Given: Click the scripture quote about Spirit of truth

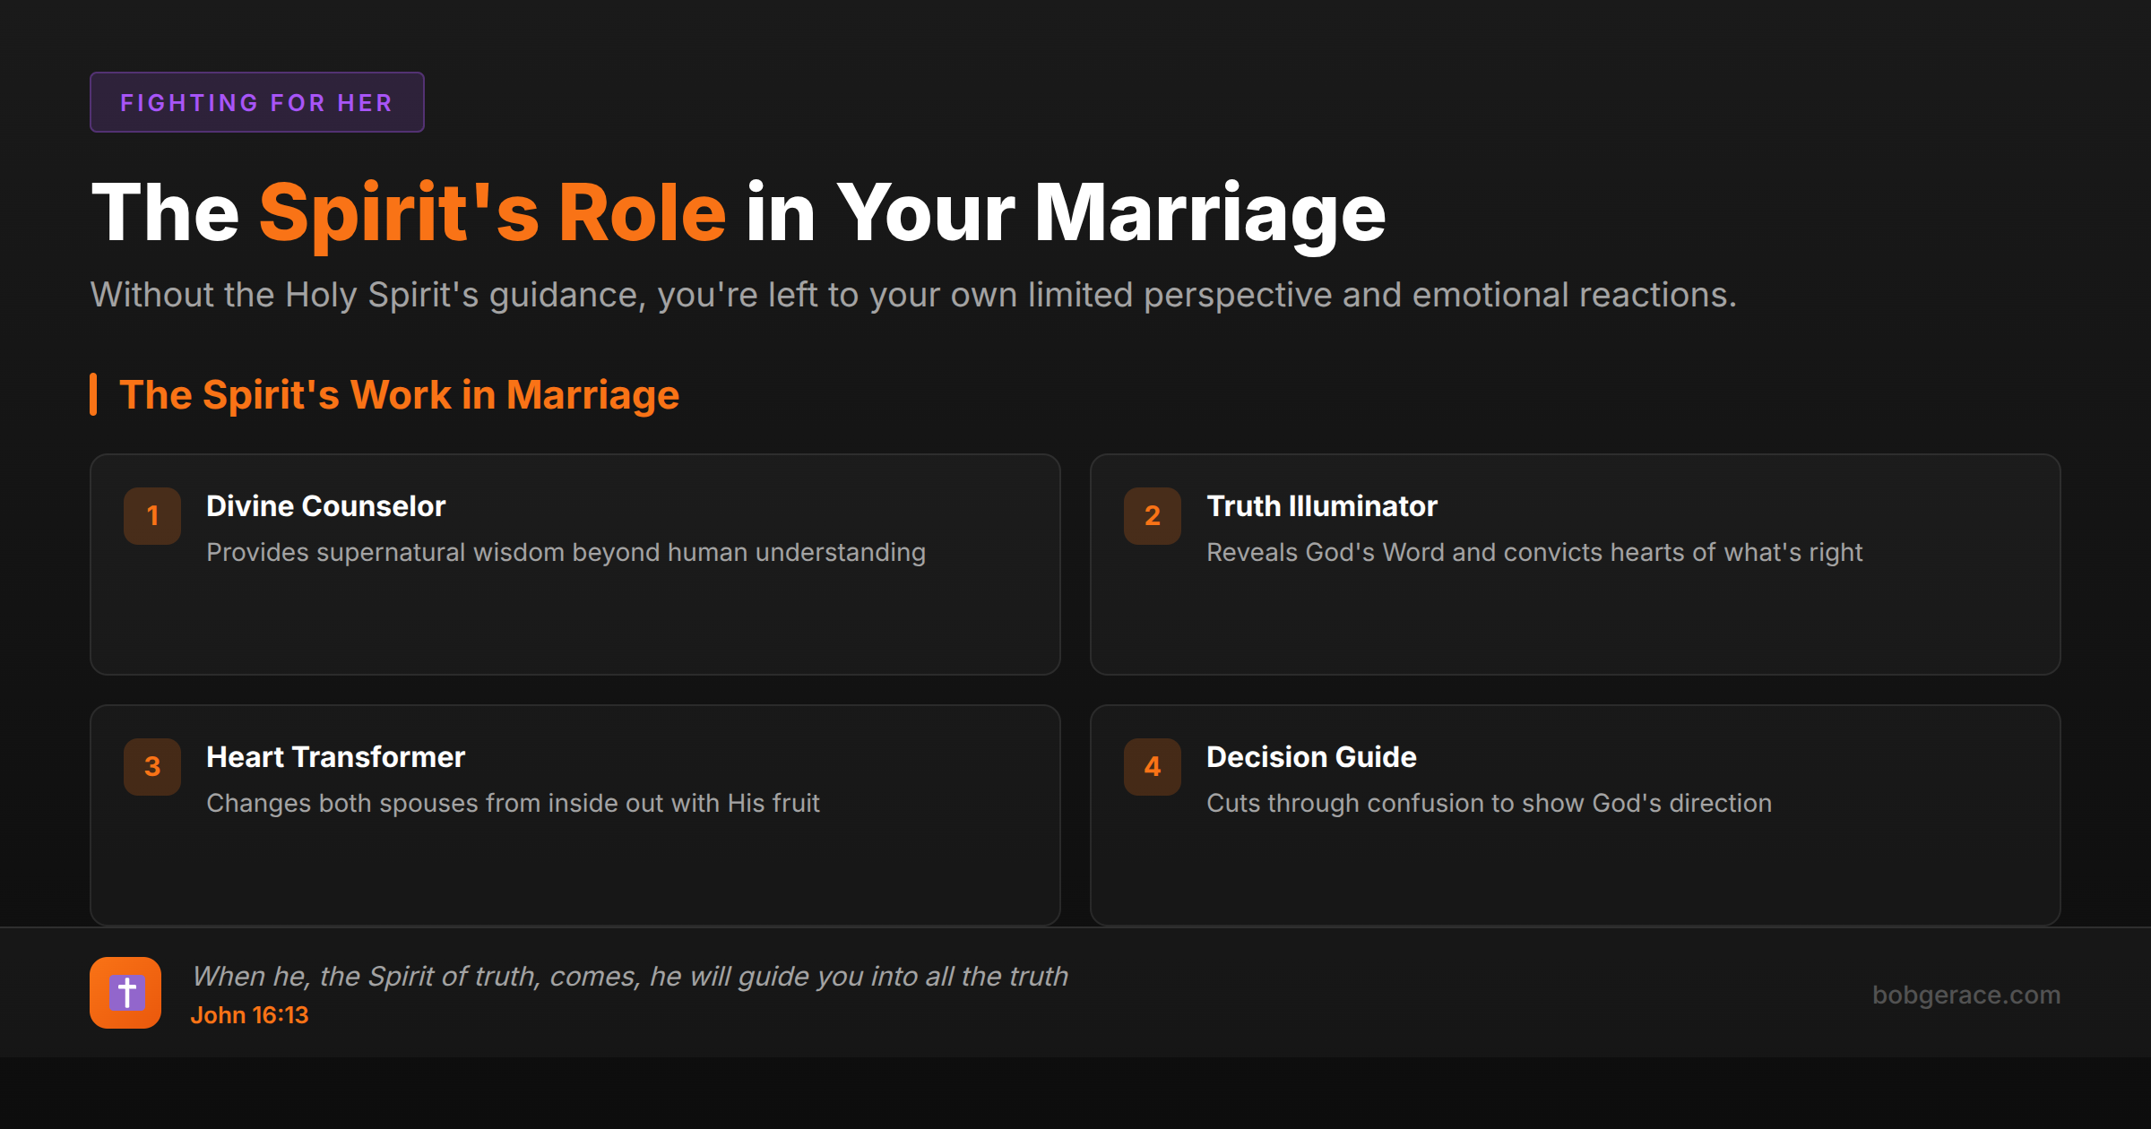Looking at the screenshot, I should click(x=630, y=976).
